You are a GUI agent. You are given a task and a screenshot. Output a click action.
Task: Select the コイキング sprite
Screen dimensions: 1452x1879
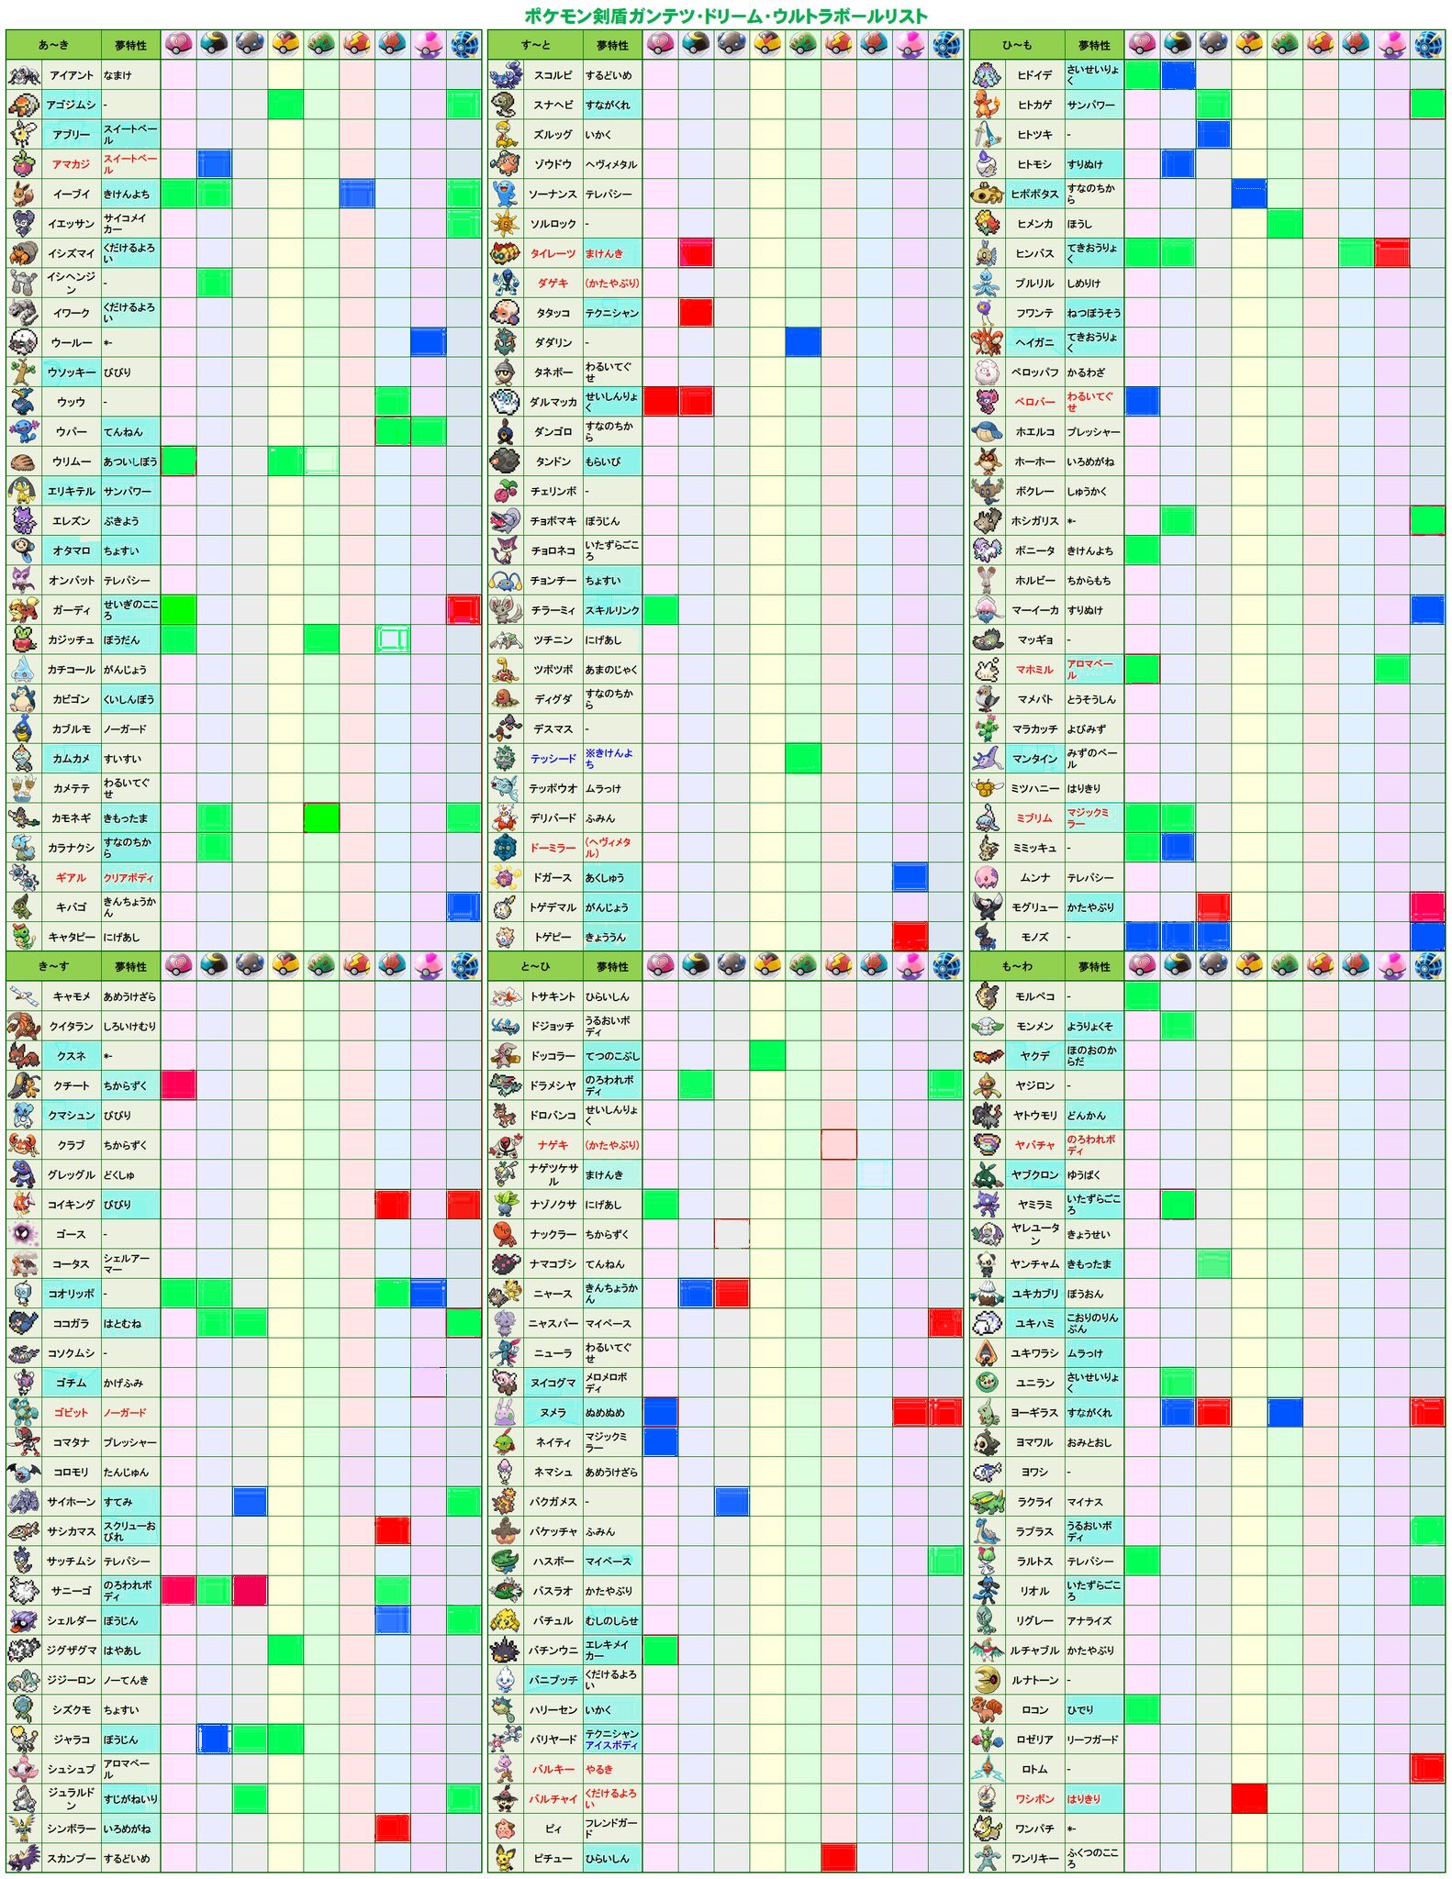tap(24, 1205)
